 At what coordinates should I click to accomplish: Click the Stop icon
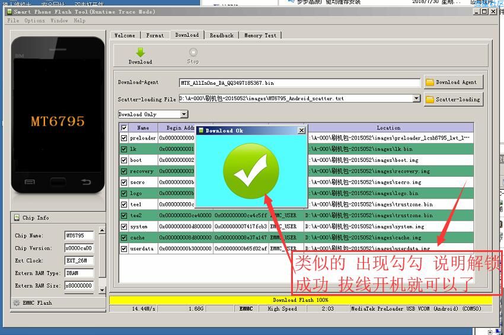tap(193, 52)
